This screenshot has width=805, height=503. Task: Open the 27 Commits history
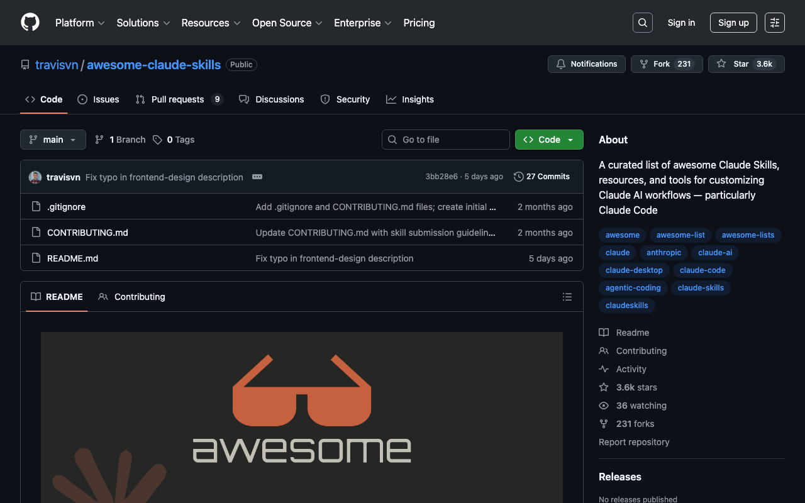pyautogui.click(x=541, y=177)
